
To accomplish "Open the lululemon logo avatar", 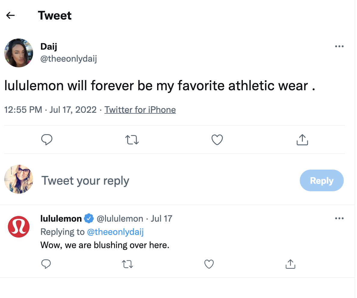I will click(19, 227).
